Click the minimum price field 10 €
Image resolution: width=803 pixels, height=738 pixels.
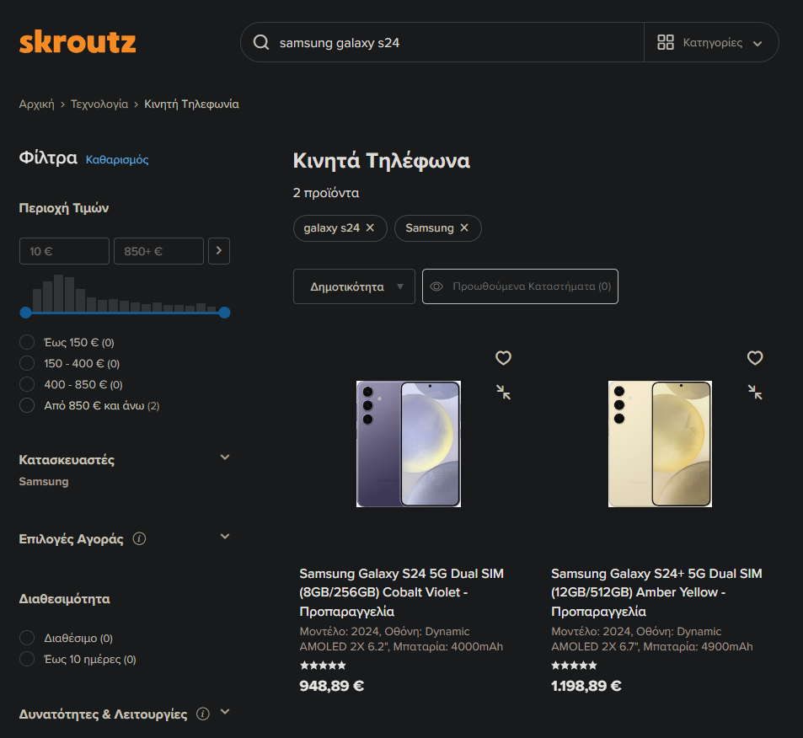64,251
